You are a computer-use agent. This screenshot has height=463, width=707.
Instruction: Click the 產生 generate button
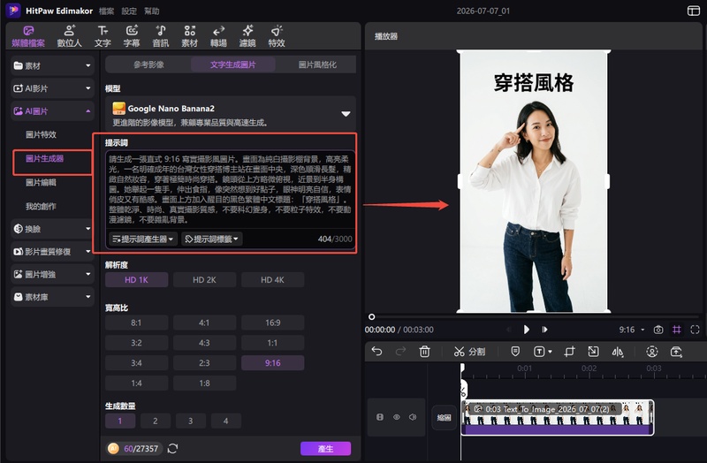325,449
